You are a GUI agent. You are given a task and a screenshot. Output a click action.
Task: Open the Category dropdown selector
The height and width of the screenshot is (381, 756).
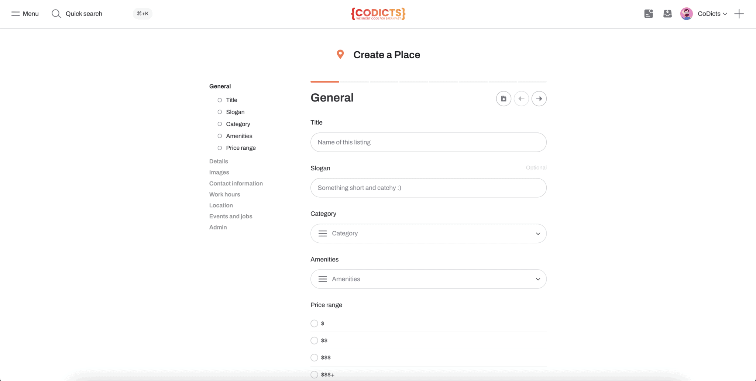[428, 233]
